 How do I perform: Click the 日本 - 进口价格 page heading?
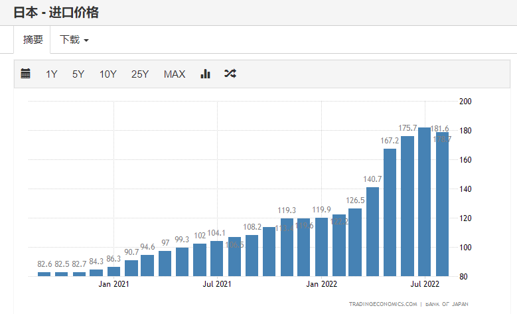[56, 12]
